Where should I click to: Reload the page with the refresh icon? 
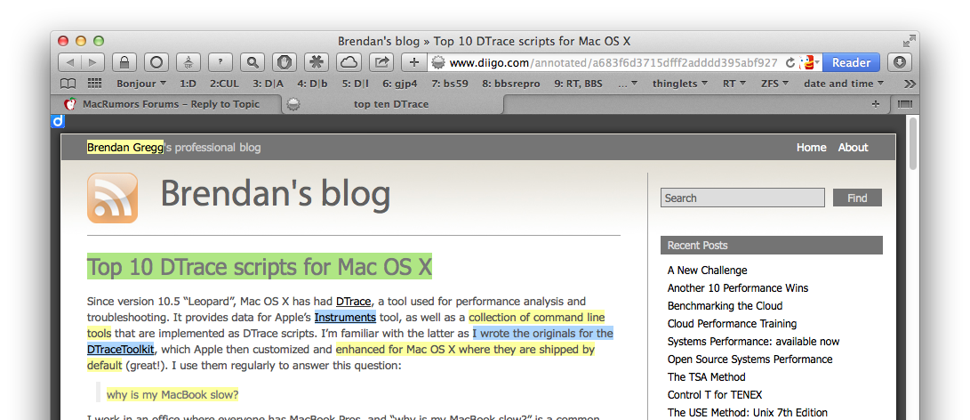tap(790, 62)
